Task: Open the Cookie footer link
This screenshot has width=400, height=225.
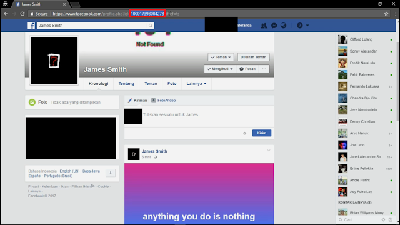Action: (103, 186)
